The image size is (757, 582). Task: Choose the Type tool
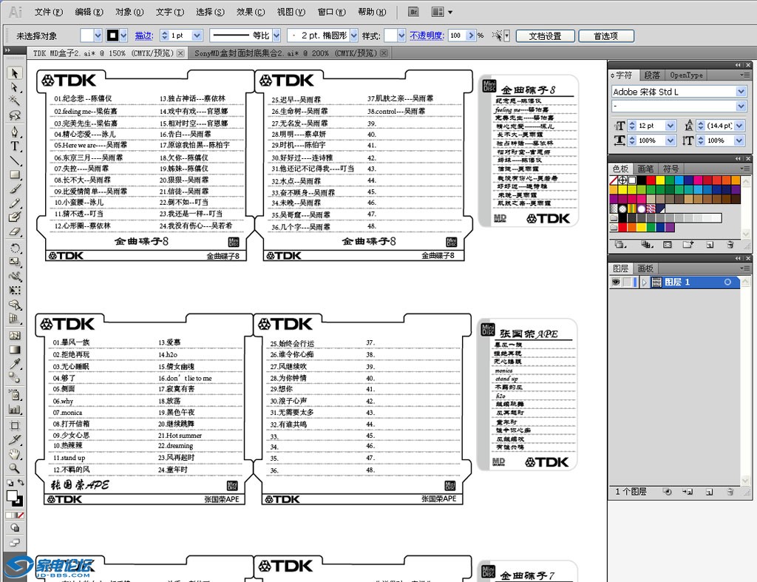click(15, 146)
